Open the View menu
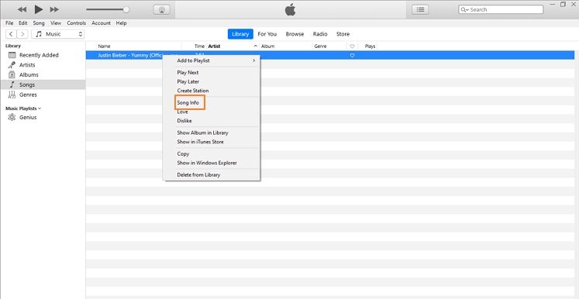 (56, 23)
